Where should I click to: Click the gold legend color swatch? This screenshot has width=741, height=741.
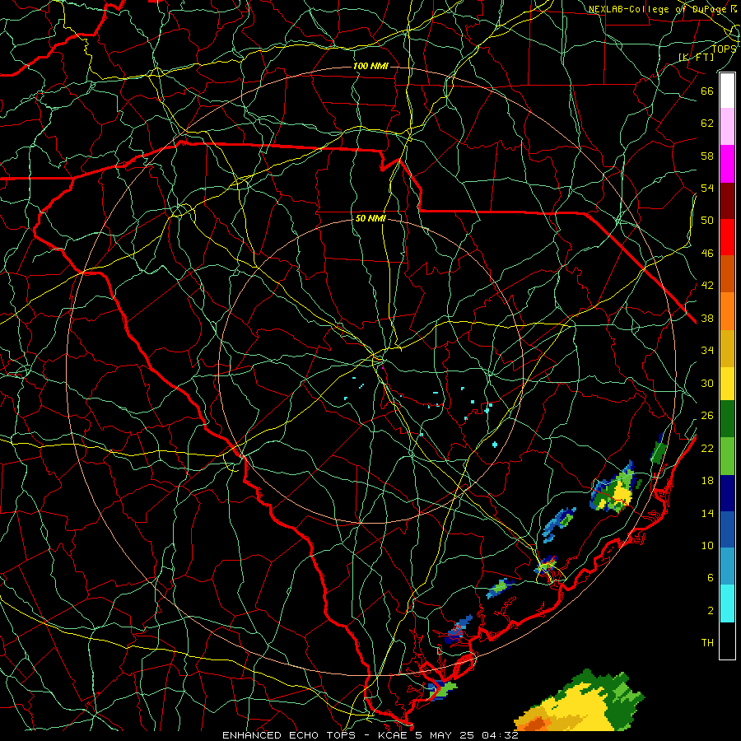[727, 348]
